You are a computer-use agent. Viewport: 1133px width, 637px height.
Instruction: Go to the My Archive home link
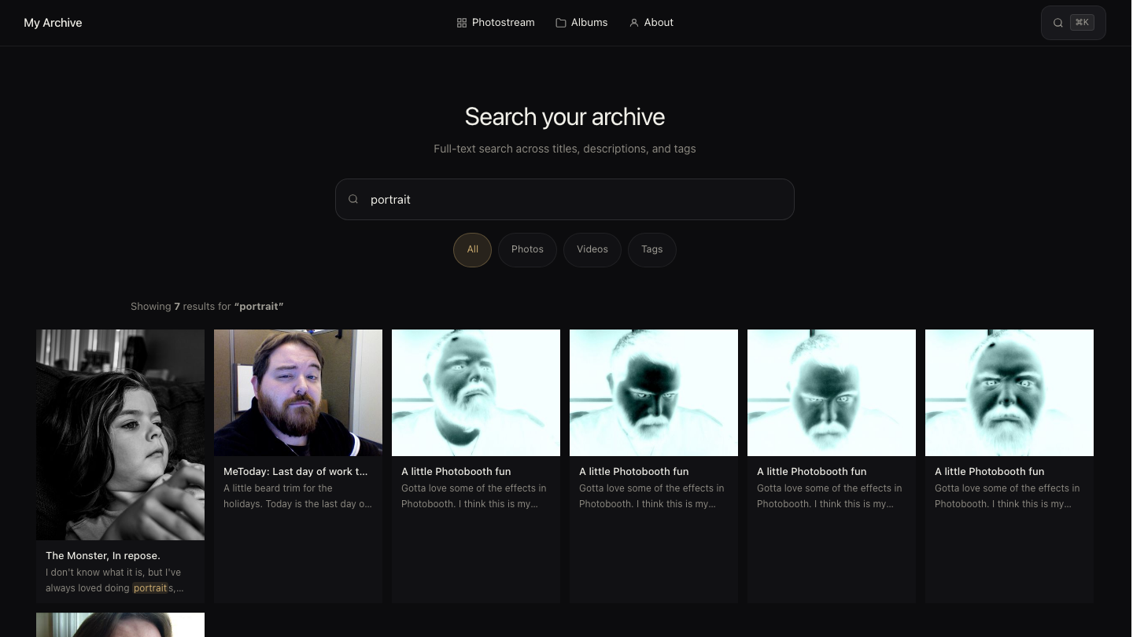(x=53, y=23)
